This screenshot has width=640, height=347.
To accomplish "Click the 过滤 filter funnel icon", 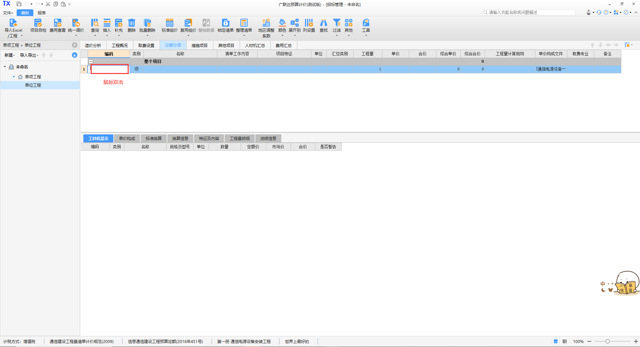I will coord(337,23).
